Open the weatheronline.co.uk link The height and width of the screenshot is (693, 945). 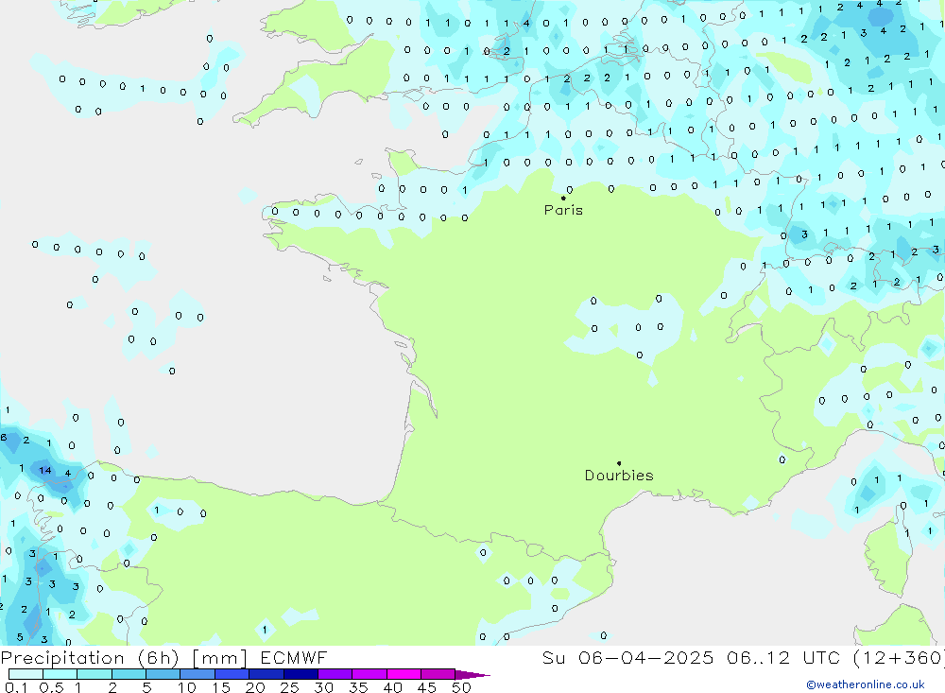(866, 684)
